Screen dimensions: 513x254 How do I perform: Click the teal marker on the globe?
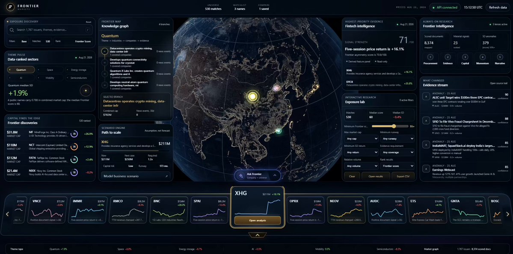(x=279, y=131)
